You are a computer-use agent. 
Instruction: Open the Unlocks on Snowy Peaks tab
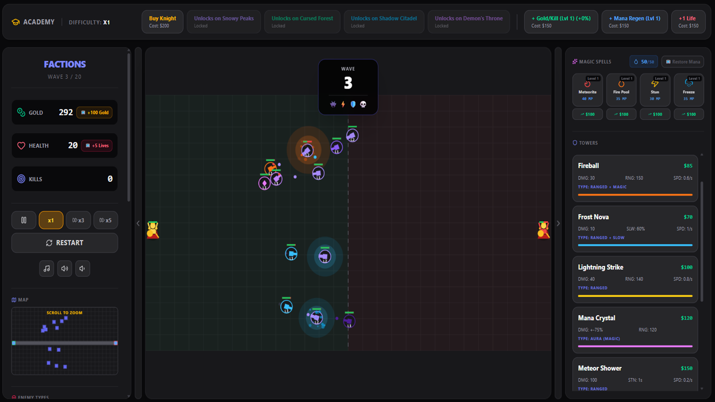pyautogui.click(x=223, y=22)
